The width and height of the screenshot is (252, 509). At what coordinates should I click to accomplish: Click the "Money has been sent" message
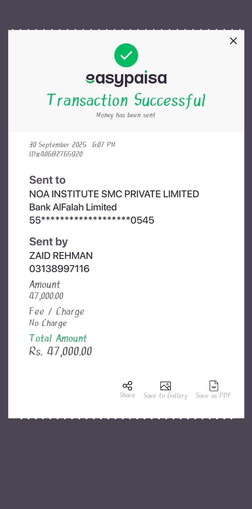pyautogui.click(x=126, y=115)
